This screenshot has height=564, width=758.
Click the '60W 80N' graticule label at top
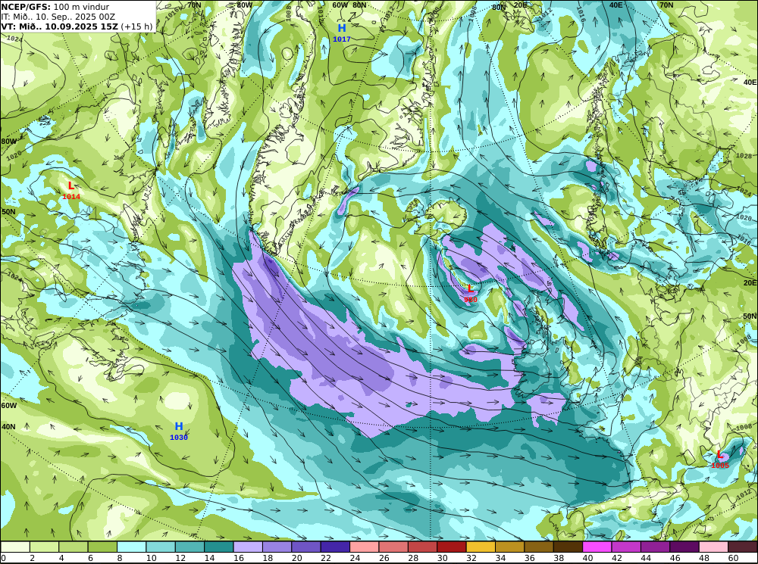click(x=349, y=5)
